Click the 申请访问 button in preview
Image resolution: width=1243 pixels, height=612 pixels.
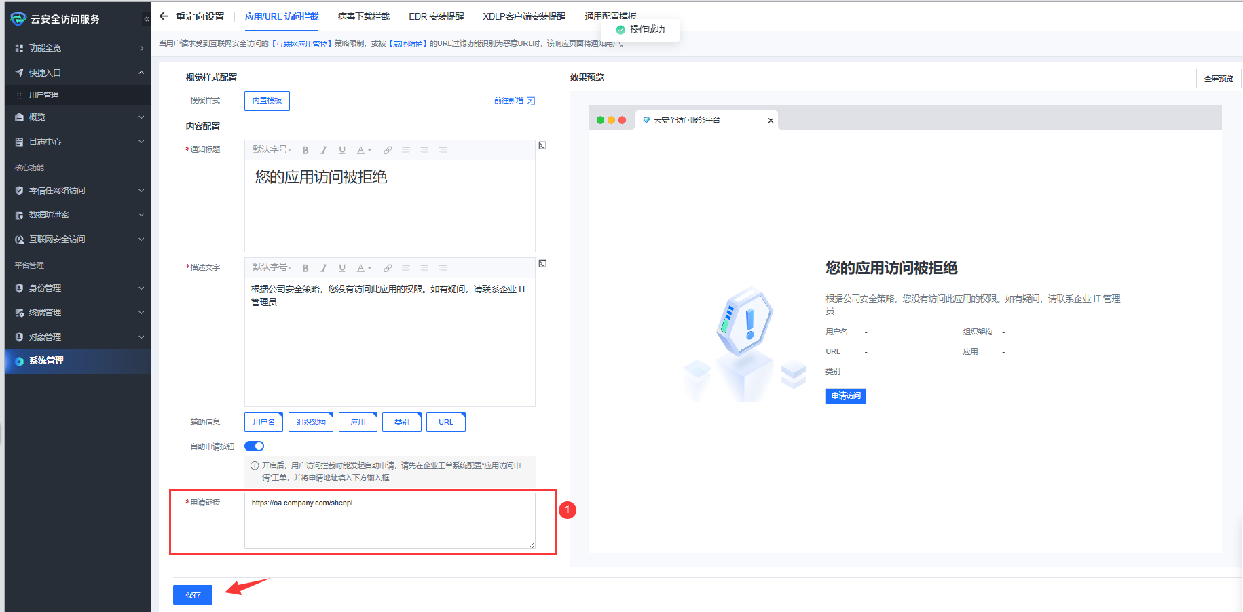(x=846, y=396)
